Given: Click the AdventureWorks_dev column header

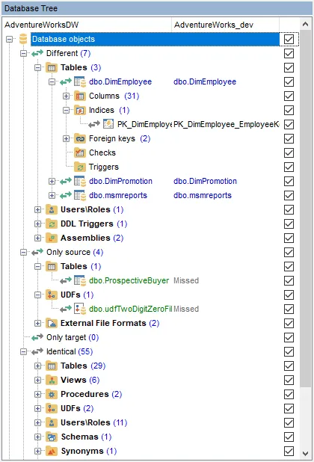Looking at the screenshot, I should [225, 25].
